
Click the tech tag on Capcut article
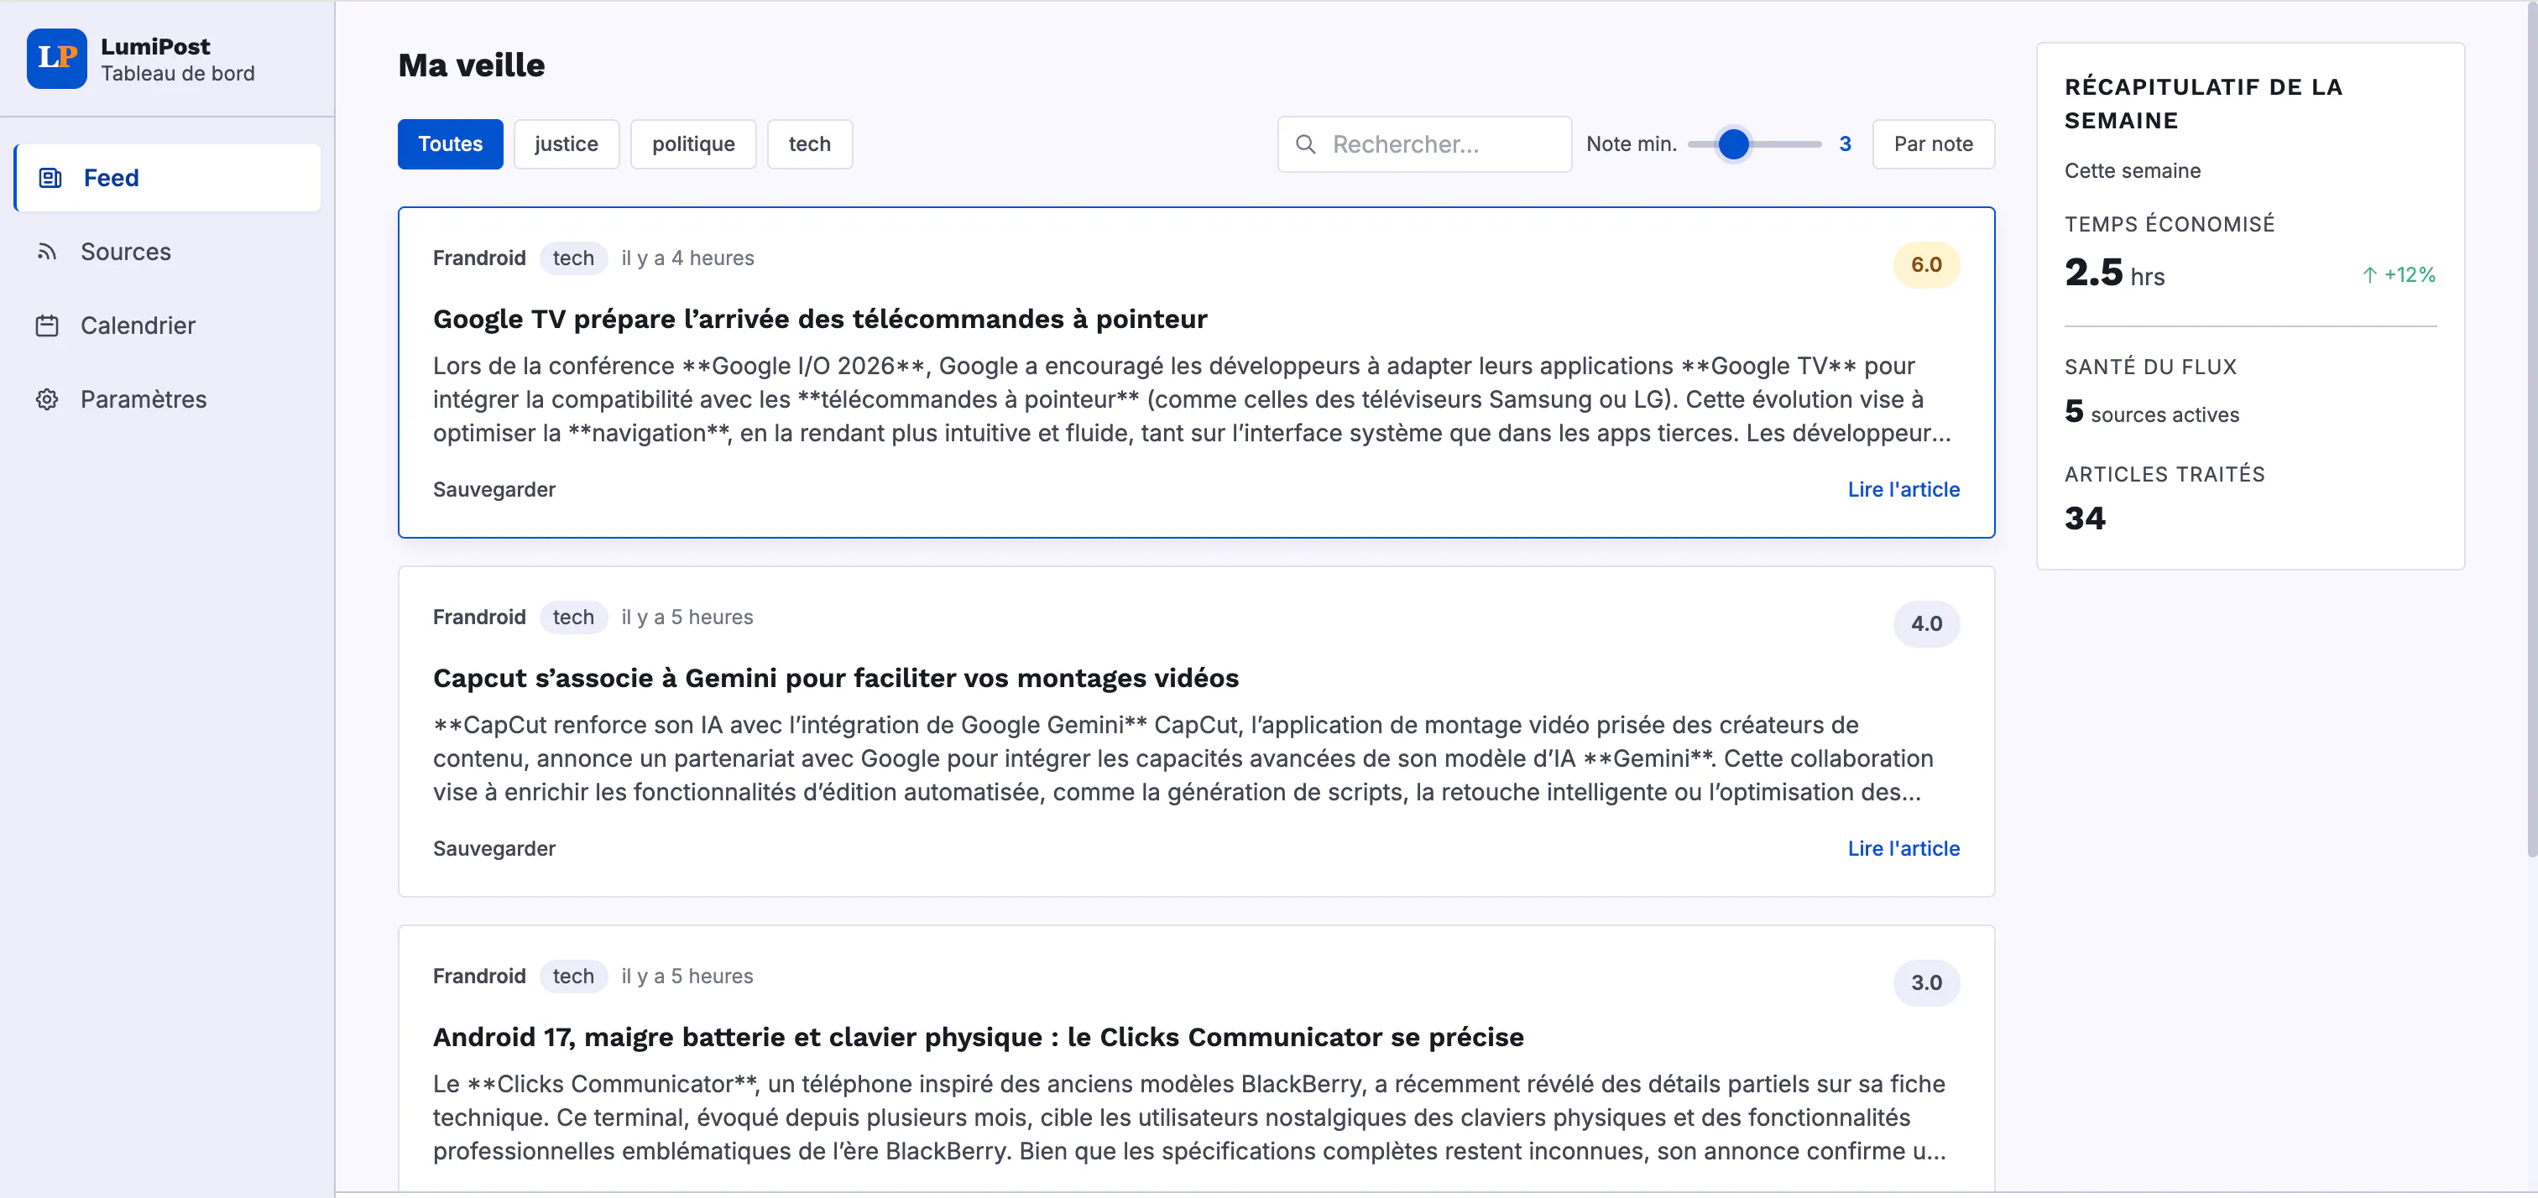(573, 617)
